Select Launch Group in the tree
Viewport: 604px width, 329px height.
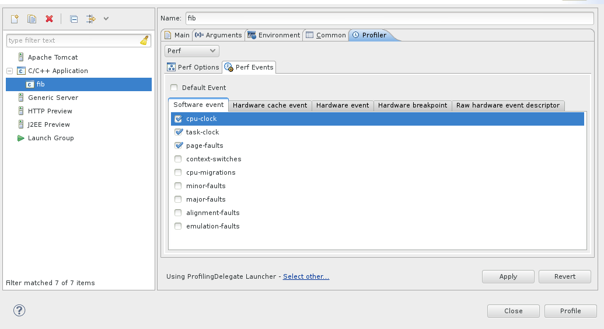51,138
